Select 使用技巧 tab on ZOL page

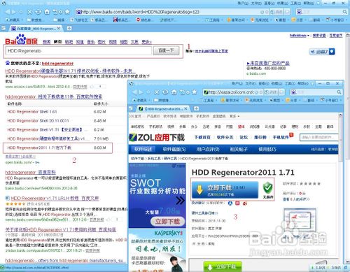pos(267,149)
